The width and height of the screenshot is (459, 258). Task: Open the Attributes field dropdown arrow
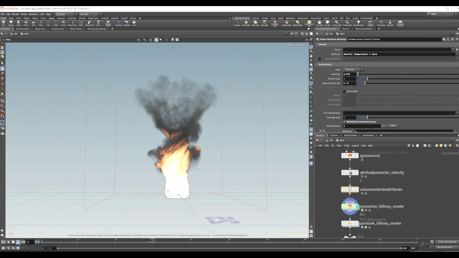pyautogui.click(x=457, y=54)
